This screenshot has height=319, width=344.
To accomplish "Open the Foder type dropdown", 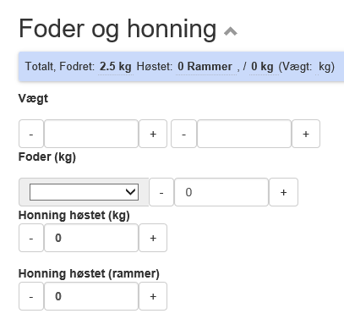I will [84, 192].
